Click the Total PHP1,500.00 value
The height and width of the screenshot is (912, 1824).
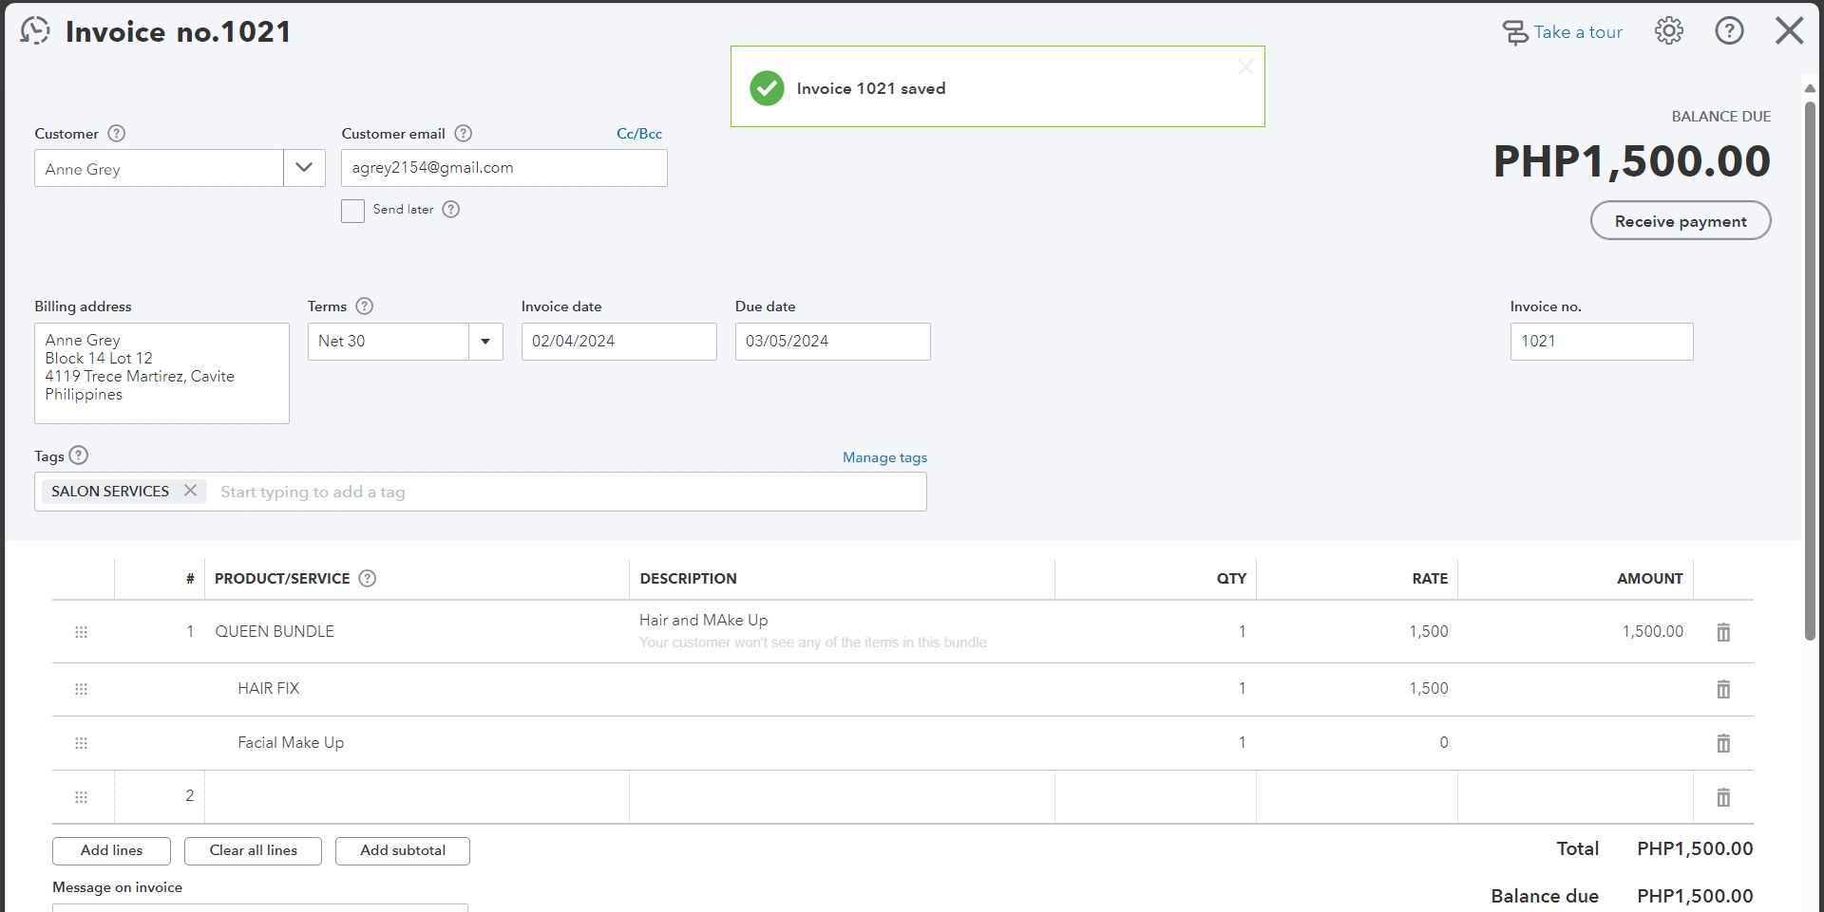coord(1695,849)
